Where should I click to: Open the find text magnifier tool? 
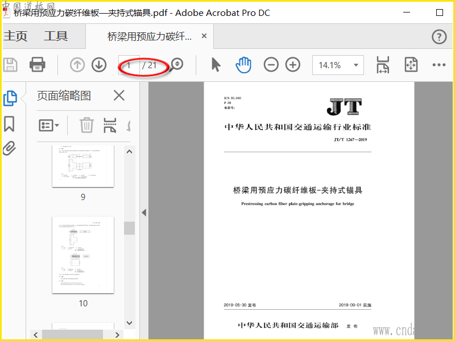177,64
